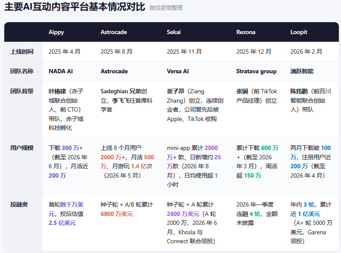Click Loopit's blue 200 万 registered users figure

299,166
